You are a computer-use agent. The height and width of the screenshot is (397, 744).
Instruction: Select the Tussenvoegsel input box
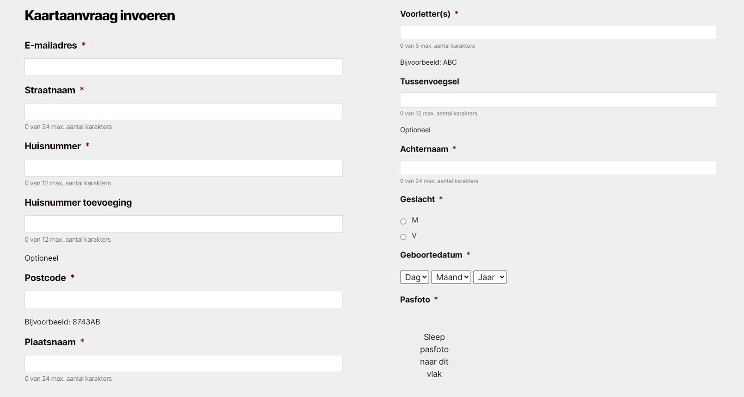click(x=558, y=100)
